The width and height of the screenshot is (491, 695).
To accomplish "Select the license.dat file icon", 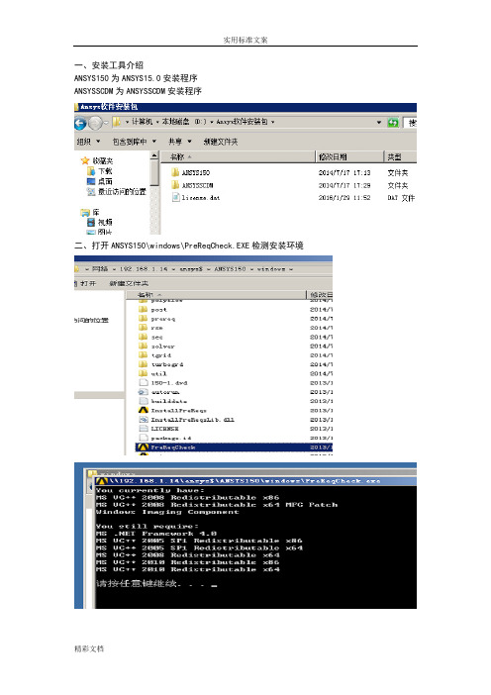I will [175, 197].
